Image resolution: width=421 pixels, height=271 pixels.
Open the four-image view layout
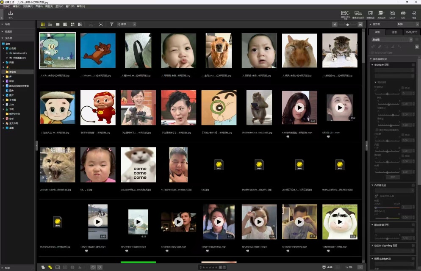coord(72,25)
